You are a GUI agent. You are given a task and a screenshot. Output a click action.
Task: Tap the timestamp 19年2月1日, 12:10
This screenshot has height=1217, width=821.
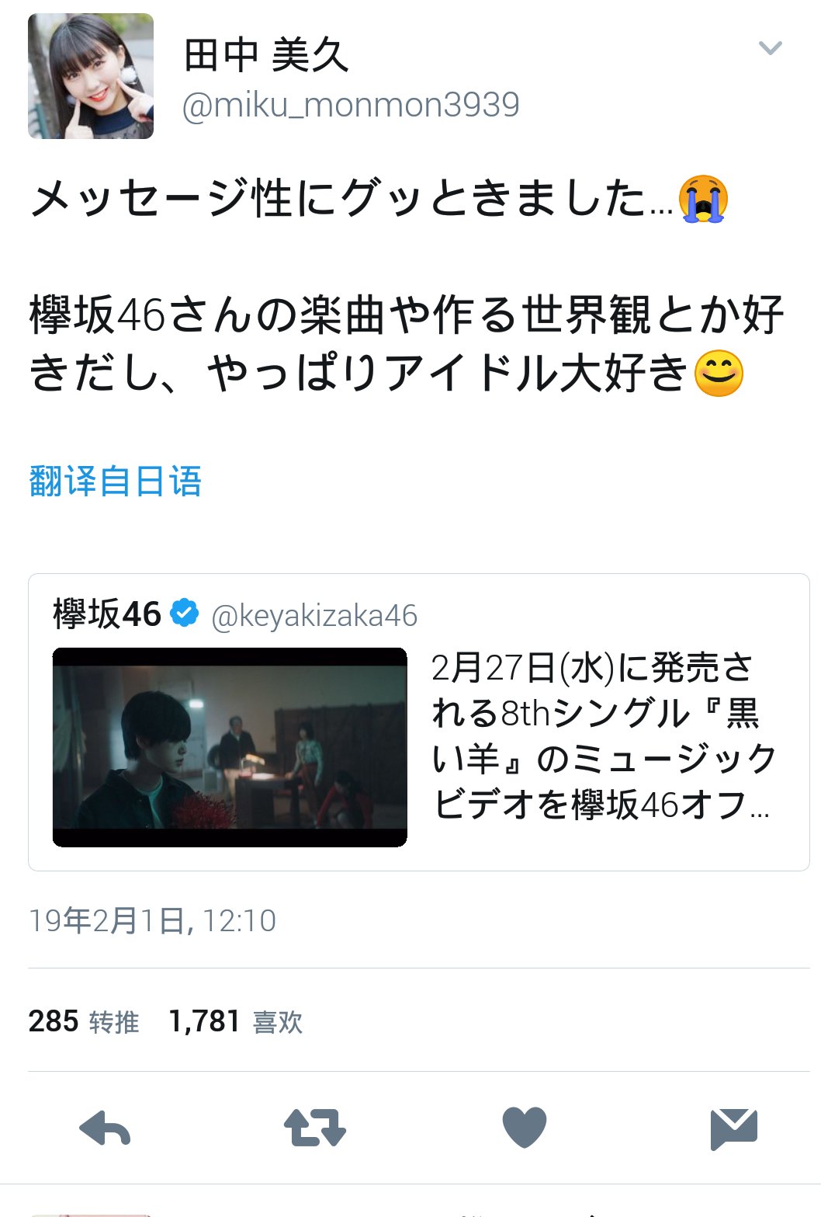[152, 920]
